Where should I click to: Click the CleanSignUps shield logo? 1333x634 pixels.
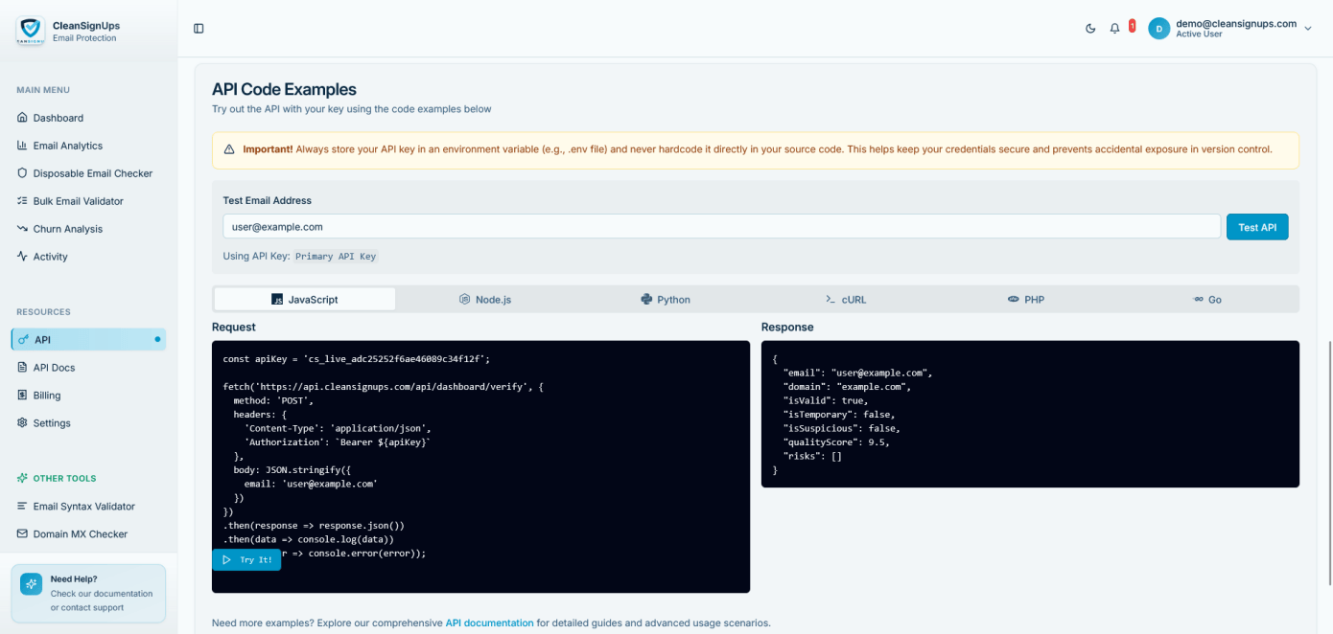click(x=30, y=31)
